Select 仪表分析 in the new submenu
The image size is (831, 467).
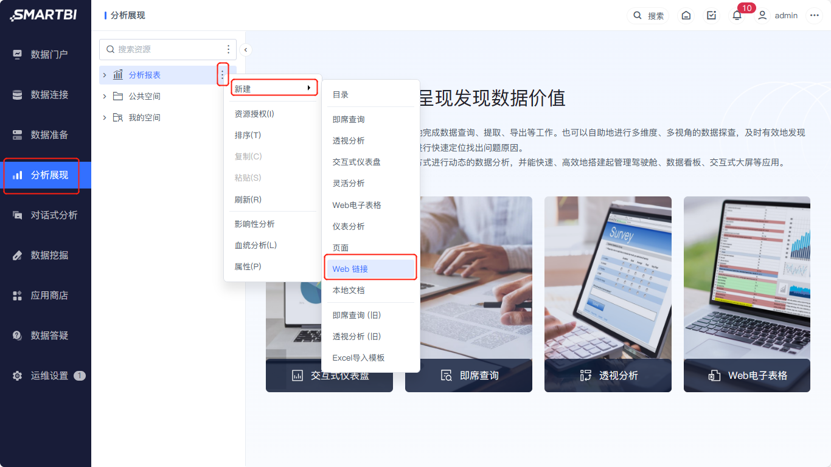tap(370, 226)
